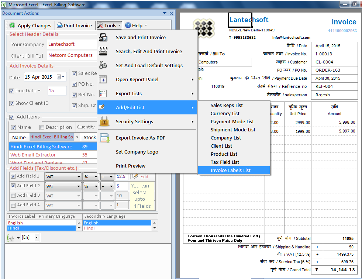Click the Tools wrench icon
This screenshot has width=362, height=279.
pos(100,25)
